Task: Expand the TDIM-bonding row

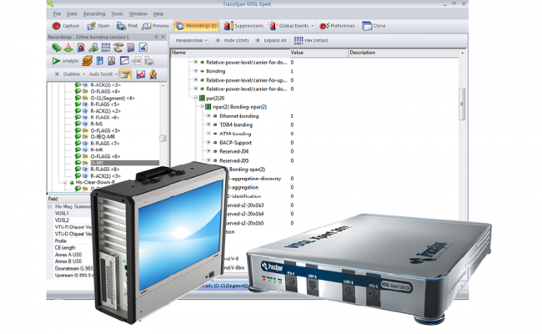Action: [x=208, y=124]
